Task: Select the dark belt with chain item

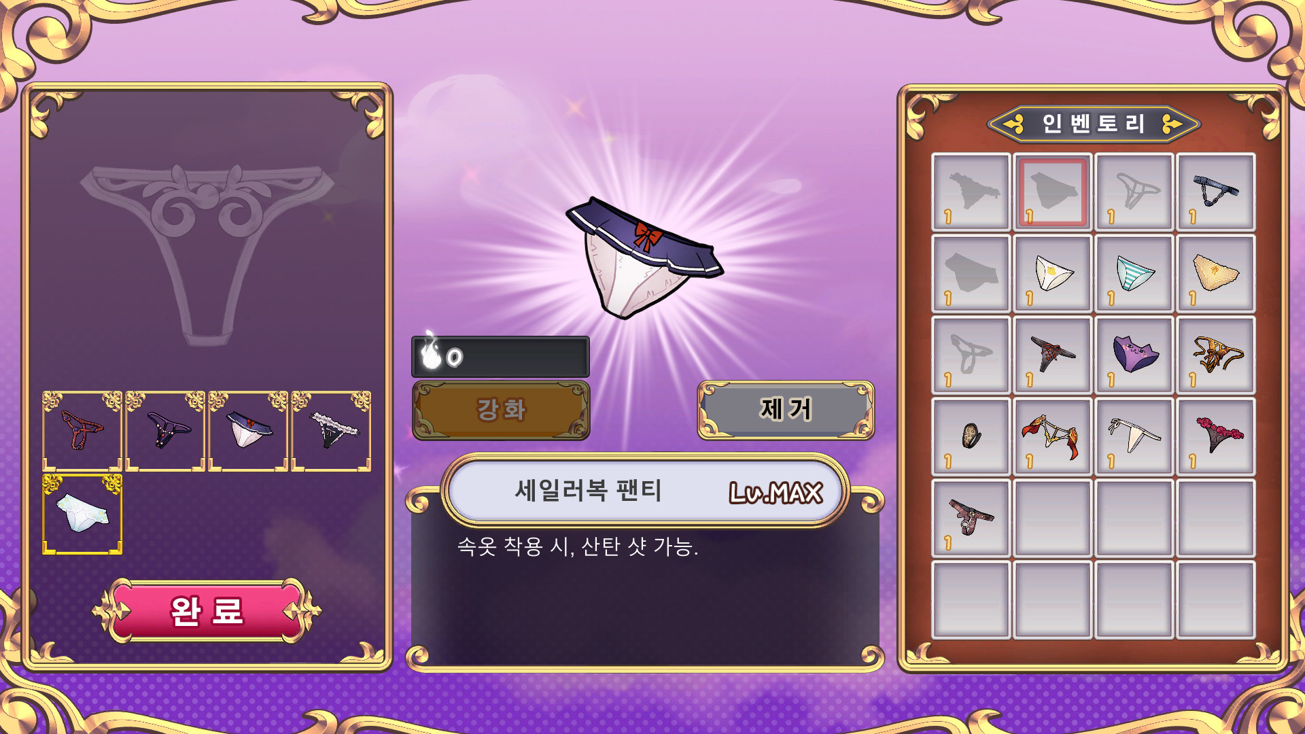Action: point(1216,192)
